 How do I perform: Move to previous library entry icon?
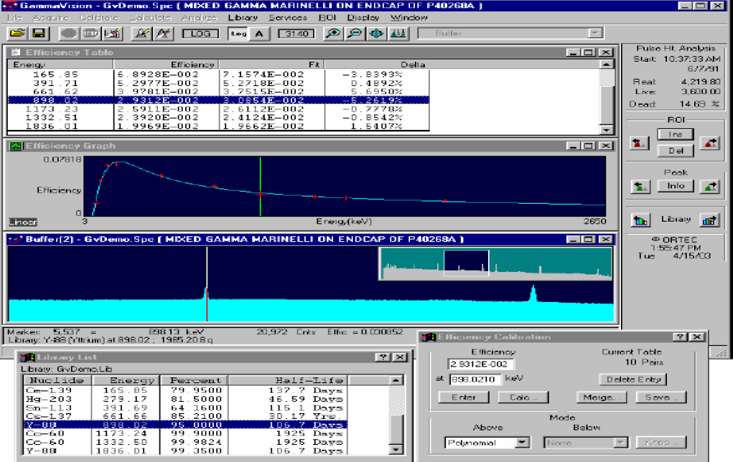pyautogui.click(x=640, y=220)
